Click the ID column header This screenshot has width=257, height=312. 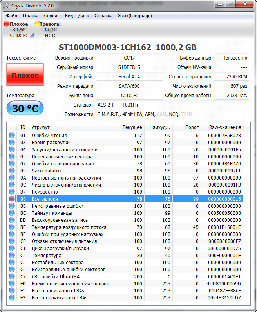pos(23,127)
